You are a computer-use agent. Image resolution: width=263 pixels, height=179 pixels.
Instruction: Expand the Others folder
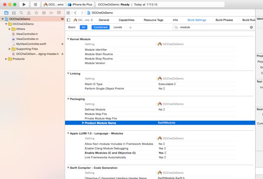click(x=10, y=29)
